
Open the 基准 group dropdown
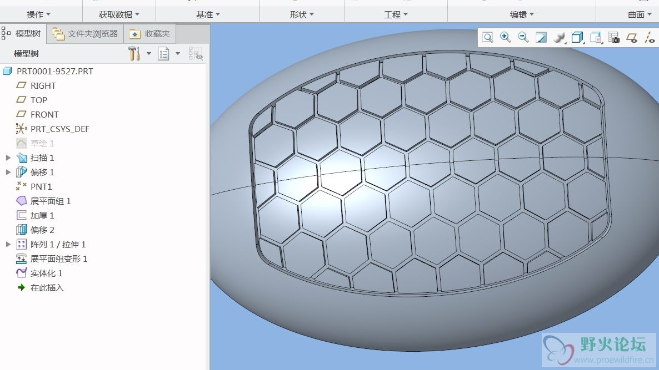208,14
